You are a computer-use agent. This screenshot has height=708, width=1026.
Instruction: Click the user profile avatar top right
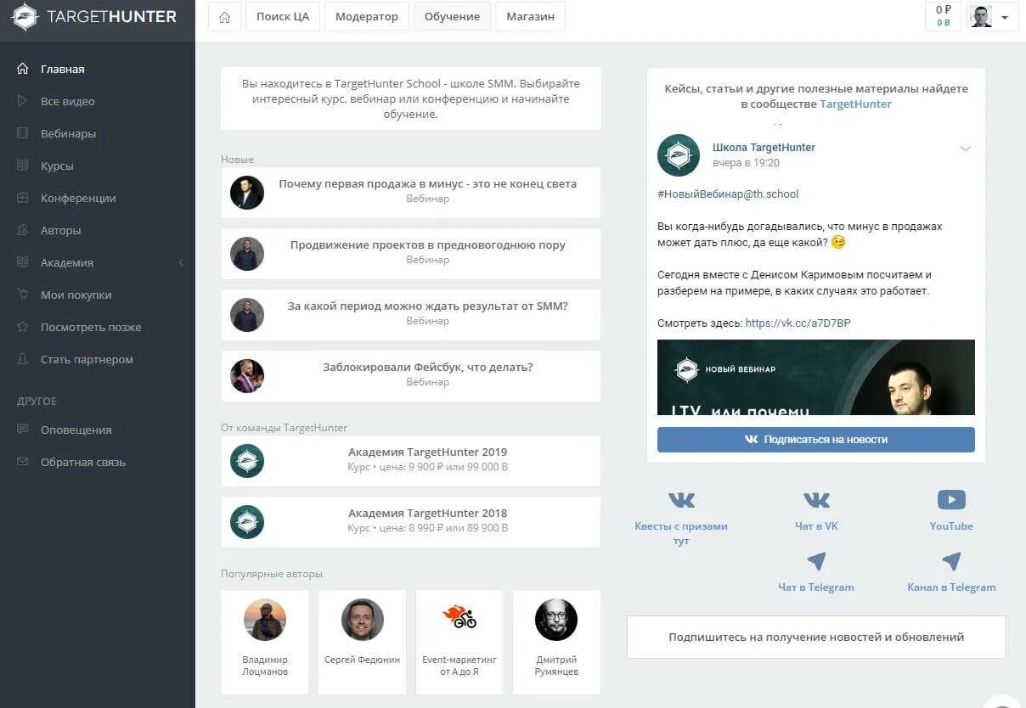point(981,16)
